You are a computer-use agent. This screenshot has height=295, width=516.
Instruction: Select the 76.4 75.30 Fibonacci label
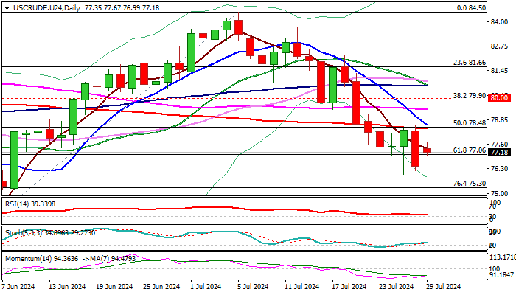point(468,183)
